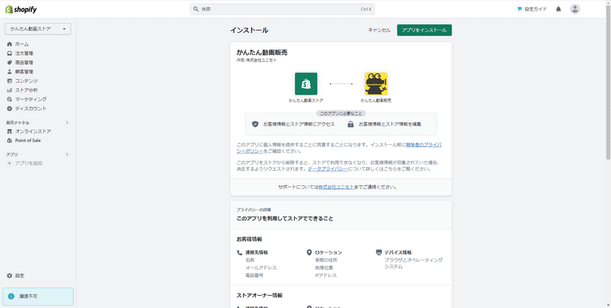The width and height of the screenshot is (611, 308).
Task: Click the page vertical scrollbar
Action: tap(608, 82)
